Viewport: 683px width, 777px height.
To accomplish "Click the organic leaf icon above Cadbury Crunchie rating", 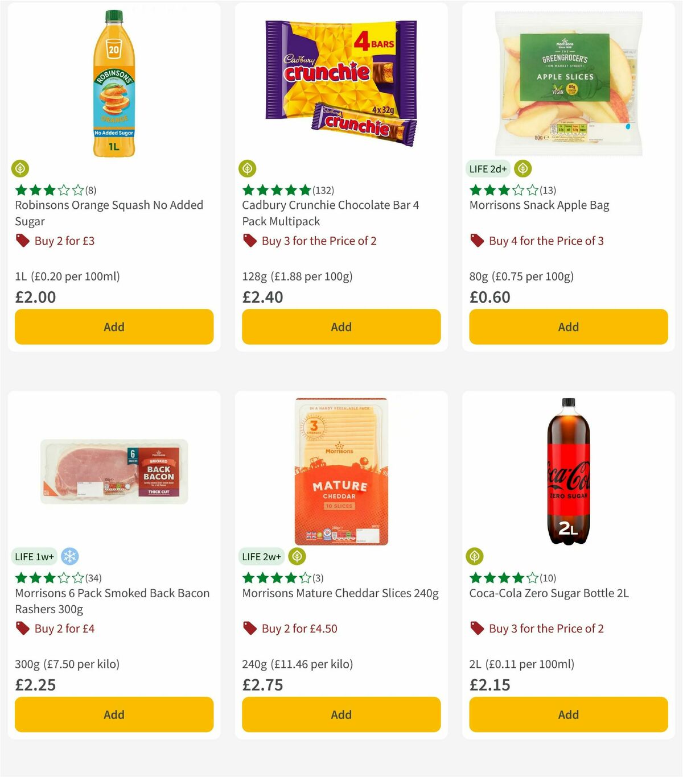I will (x=248, y=168).
